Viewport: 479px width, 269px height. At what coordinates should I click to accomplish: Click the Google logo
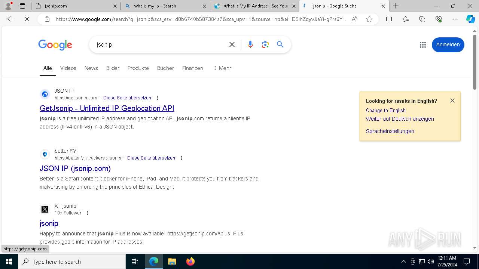(55, 45)
